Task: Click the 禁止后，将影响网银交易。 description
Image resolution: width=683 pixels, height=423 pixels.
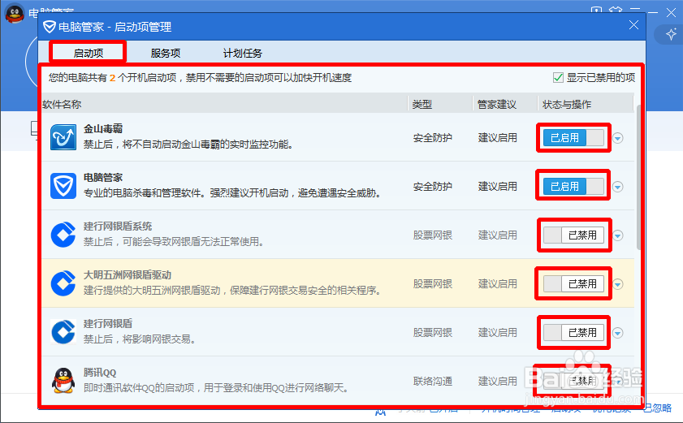Action: click(140, 339)
